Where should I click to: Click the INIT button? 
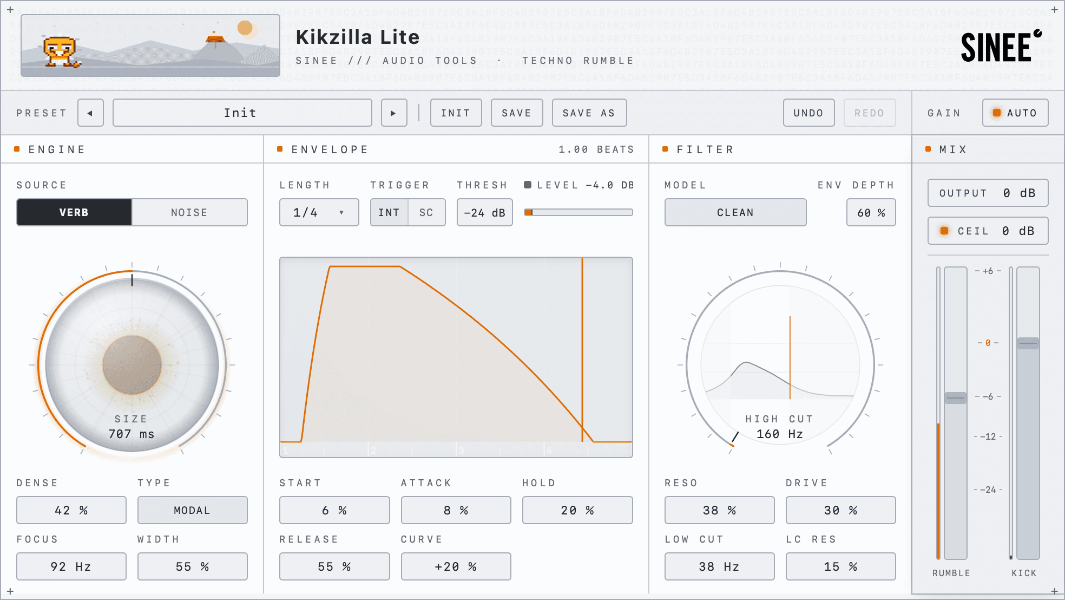coord(456,113)
